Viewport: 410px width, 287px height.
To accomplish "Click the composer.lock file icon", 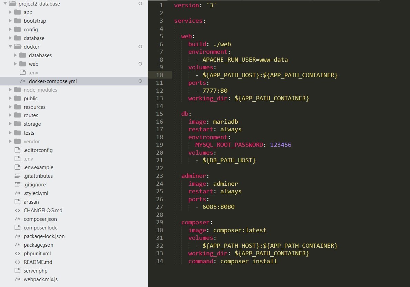I will pos(18,228).
